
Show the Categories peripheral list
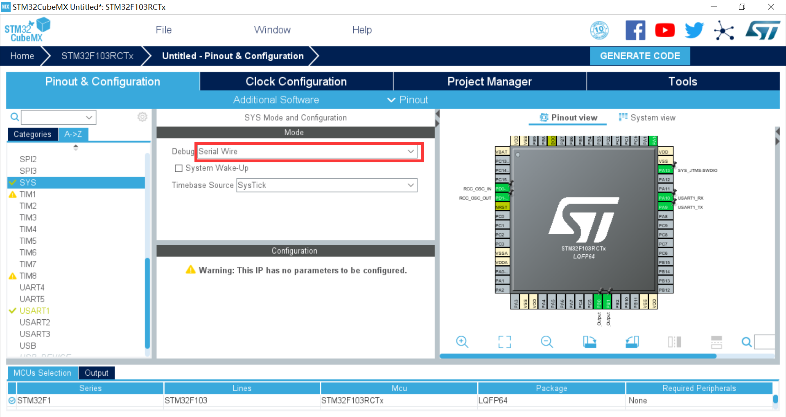tap(32, 134)
